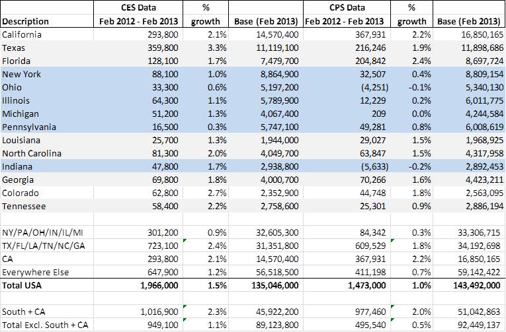Click Colorado CES growth 2.7%

tap(217, 193)
